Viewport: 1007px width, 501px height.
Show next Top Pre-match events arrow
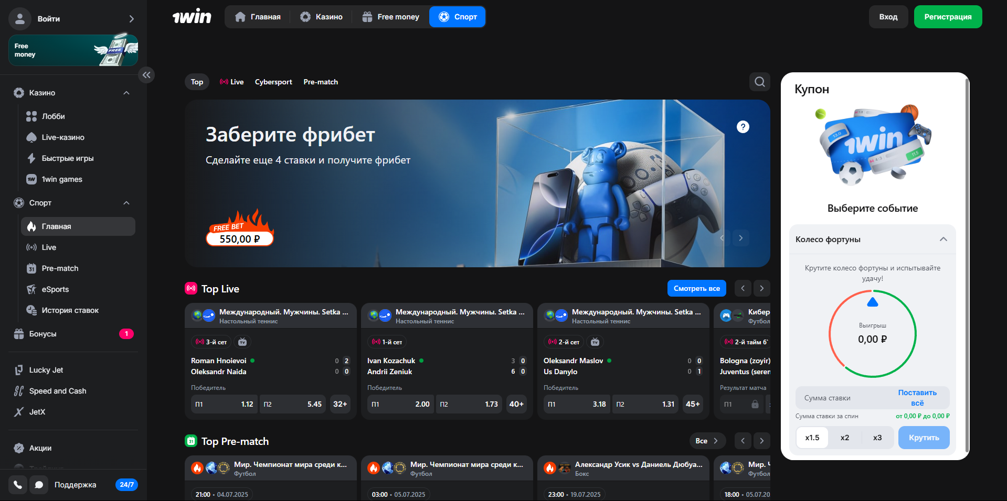[x=761, y=441]
